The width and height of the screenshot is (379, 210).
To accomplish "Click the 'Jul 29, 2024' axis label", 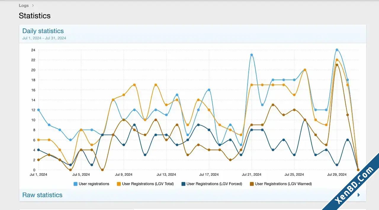I will (337, 175).
